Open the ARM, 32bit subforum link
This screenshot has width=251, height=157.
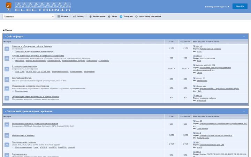click(20, 72)
